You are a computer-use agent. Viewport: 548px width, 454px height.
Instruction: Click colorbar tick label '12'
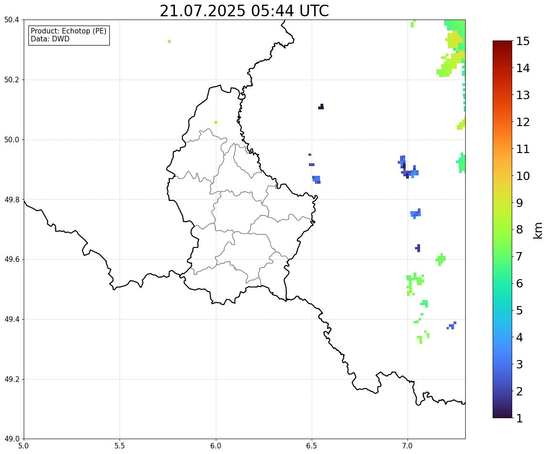(x=522, y=121)
